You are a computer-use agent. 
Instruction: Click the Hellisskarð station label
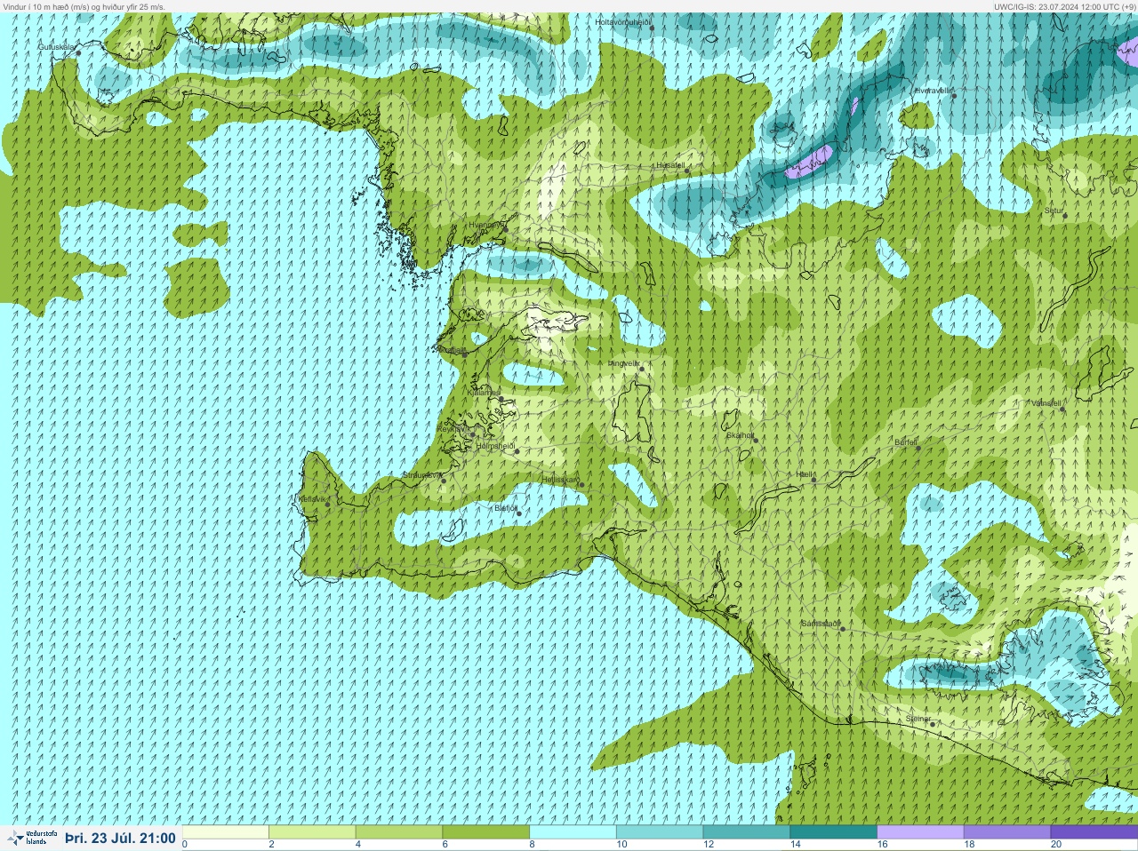(x=561, y=480)
